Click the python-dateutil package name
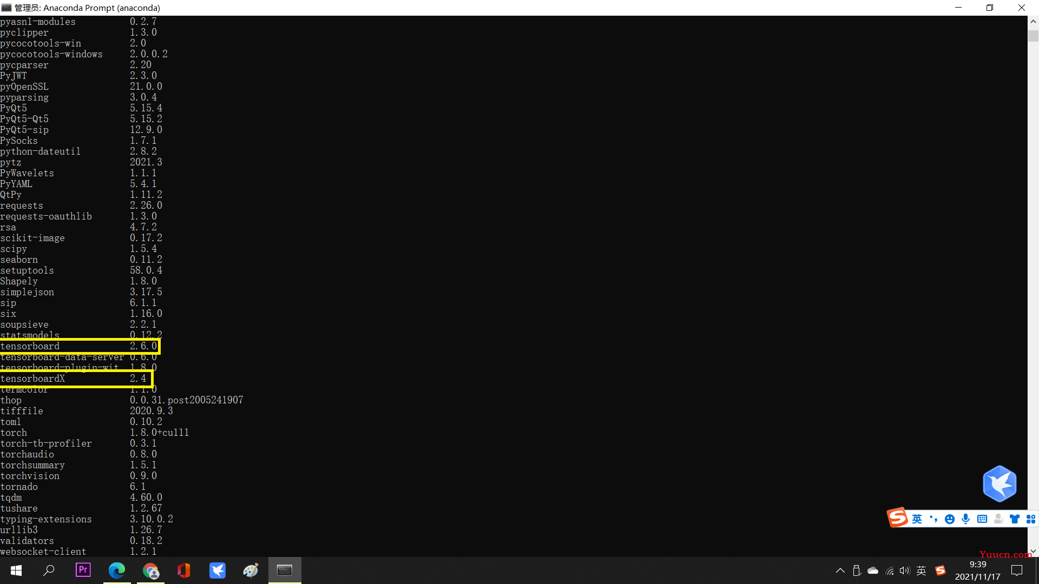Screen dimensions: 1039x584 tap(41, 151)
